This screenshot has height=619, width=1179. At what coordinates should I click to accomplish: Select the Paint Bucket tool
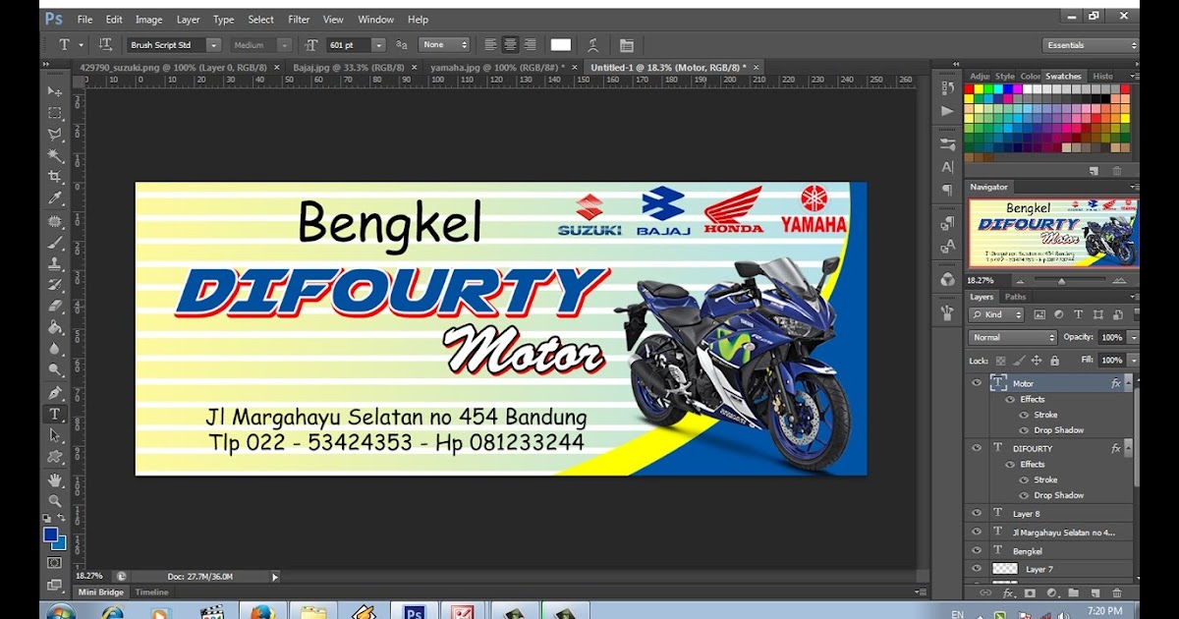click(x=55, y=327)
